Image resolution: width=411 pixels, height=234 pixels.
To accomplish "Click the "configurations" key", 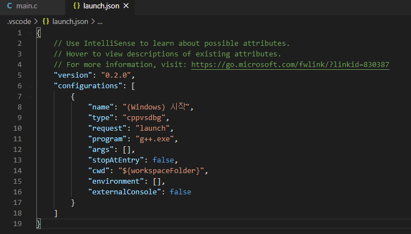I will [x=88, y=86].
